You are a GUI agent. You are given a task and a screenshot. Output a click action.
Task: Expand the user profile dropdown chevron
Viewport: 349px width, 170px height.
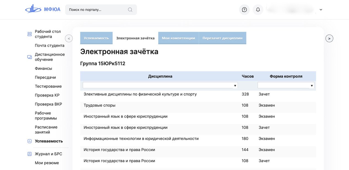click(x=321, y=10)
